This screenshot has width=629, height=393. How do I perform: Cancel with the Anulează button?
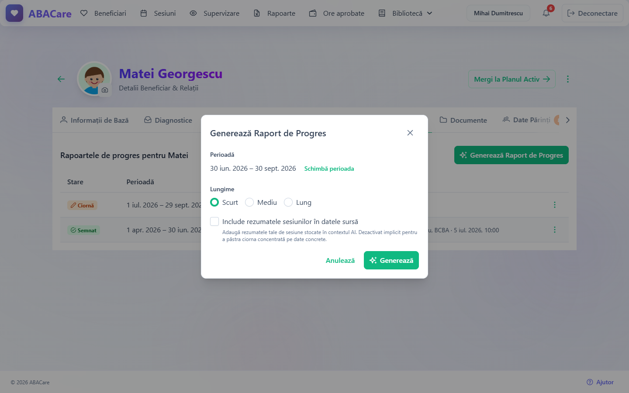(x=340, y=260)
